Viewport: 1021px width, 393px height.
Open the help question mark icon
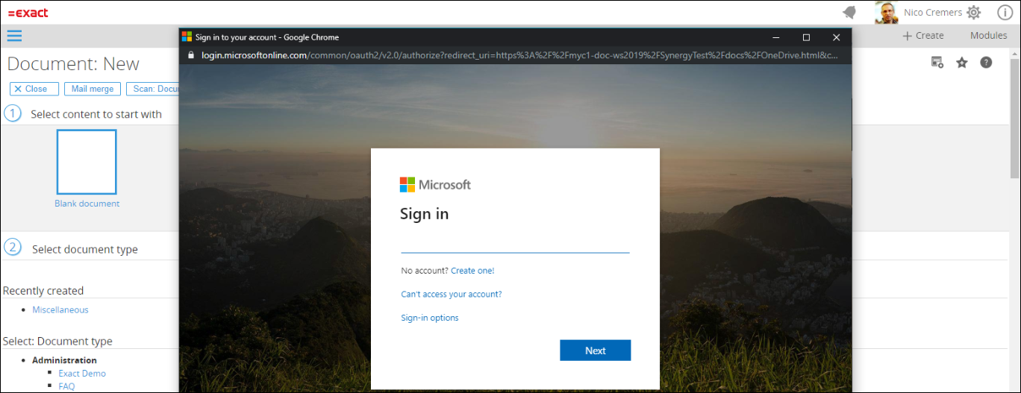(x=986, y=63)
